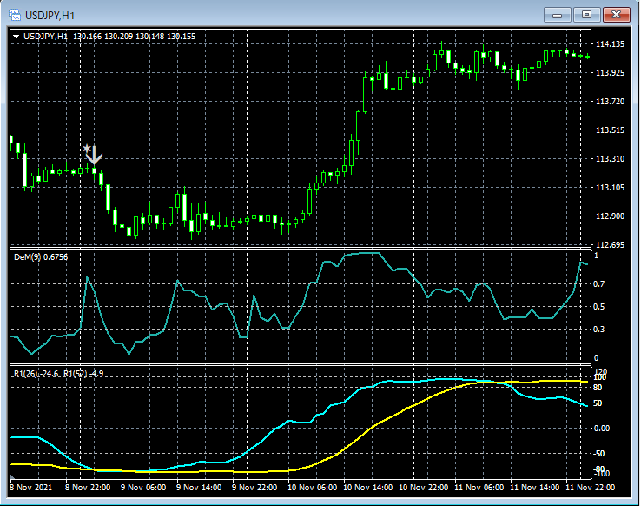Close the USDJPY,H1 chart window
Image resolution: width=641 pixels, height=506 pixels.
click(x=617, y=15)
